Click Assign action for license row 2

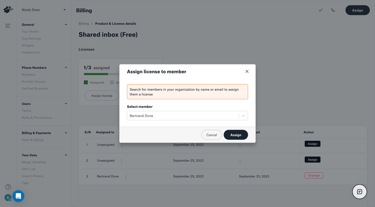click(312, 160)
